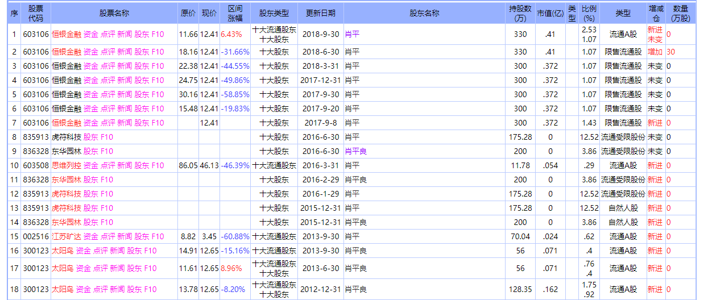Viewport: 708px width, 300px height.
Task: Open 虎符科技 link in row 8
Action: (67, 137)
